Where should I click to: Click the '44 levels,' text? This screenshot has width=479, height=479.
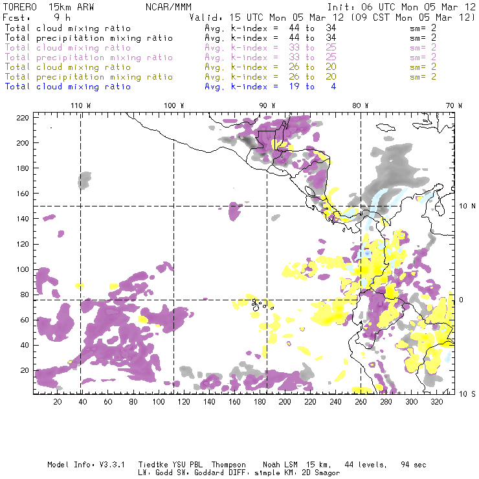(x=366, y=465)
